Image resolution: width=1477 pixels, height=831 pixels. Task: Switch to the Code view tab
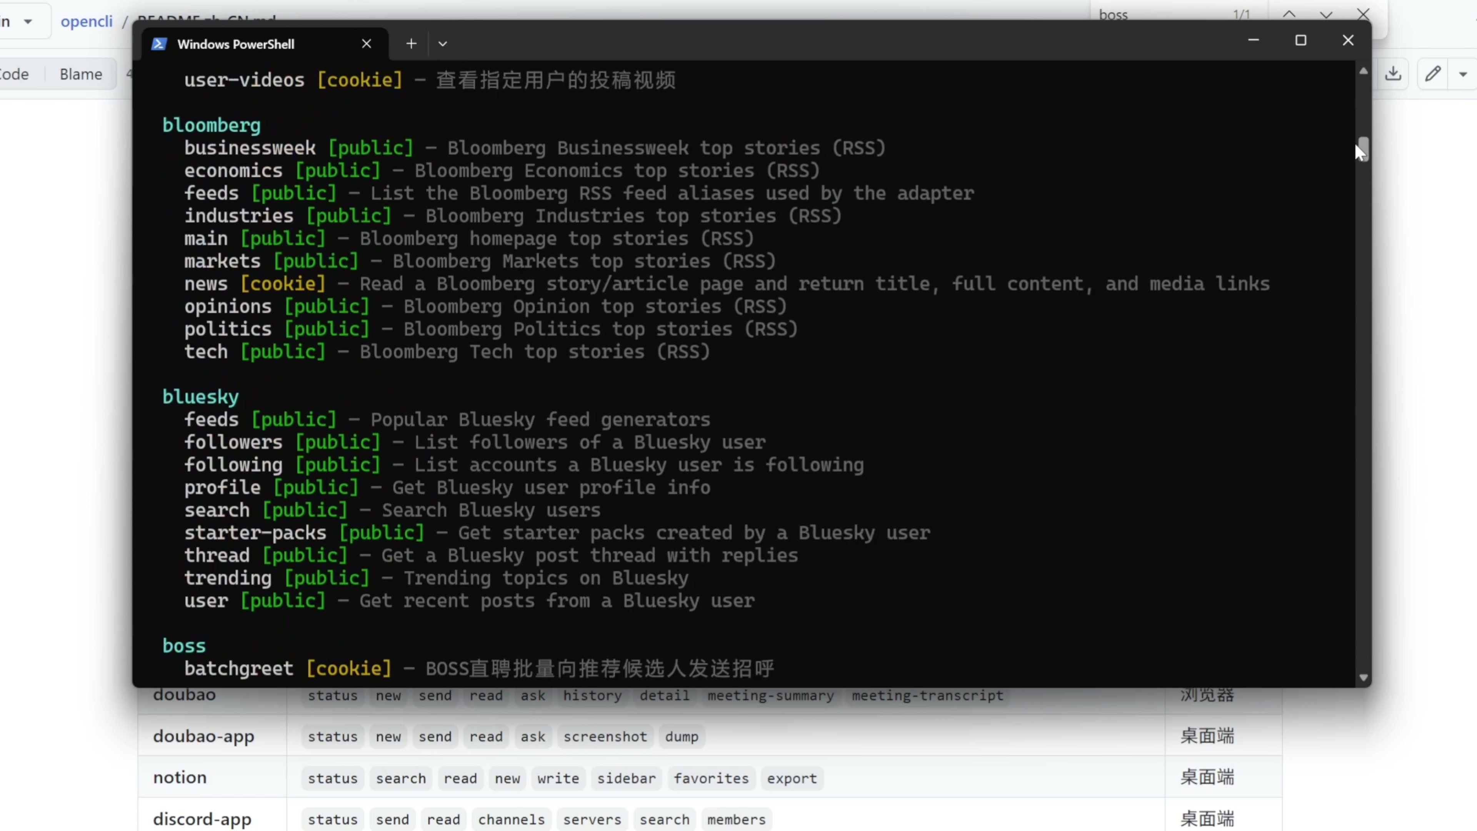pyautogui.click(x=15, y=75)
